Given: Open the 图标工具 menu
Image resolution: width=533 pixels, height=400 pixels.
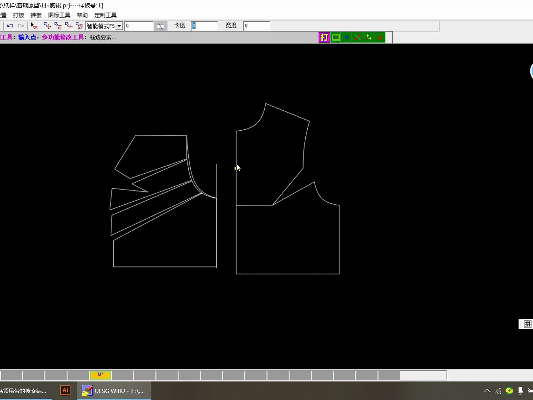Looking at the screenshot, I should [x=59, y=15].
